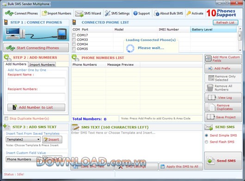The height and width of the screenshot is (181, 245).
Task: Launch the SMS Wizard
Action: 88,13
